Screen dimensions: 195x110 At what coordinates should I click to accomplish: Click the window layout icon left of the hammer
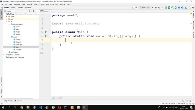133,8
